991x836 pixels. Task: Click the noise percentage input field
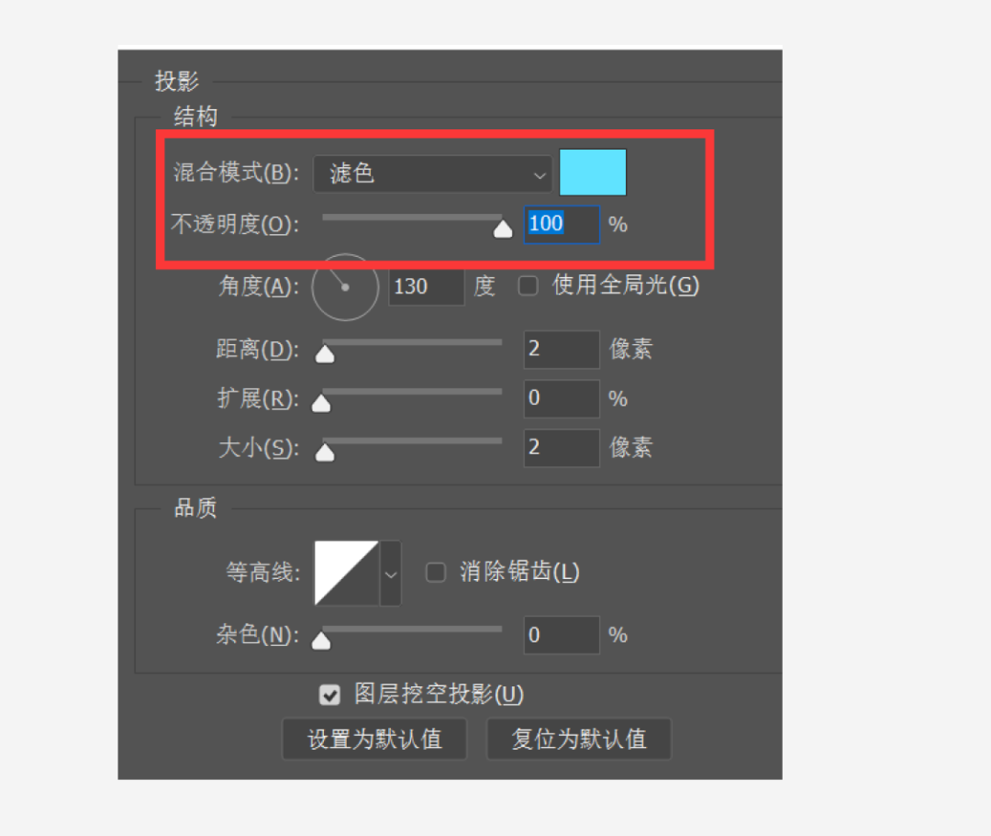562,635
